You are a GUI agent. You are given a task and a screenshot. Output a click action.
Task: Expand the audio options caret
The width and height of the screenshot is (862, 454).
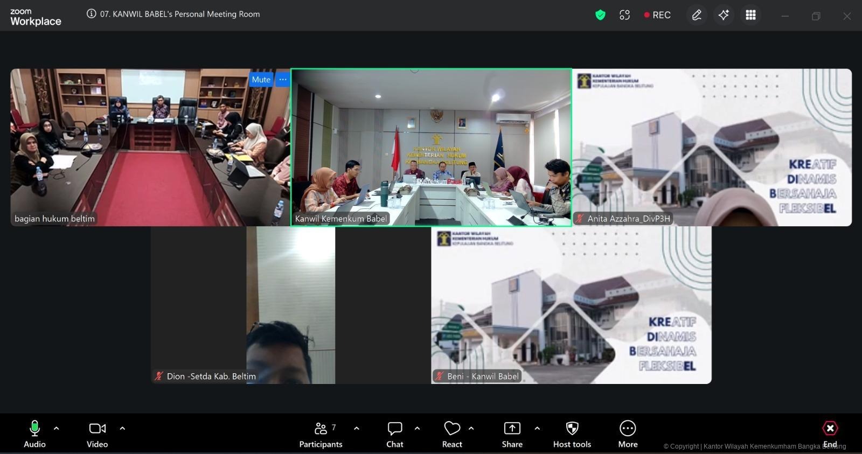point(57,429)
